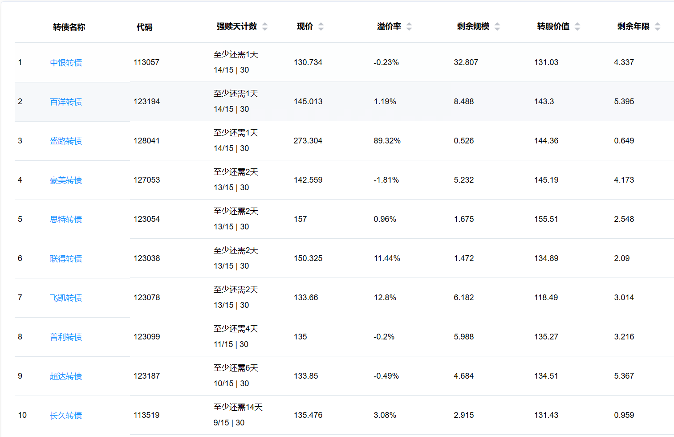This screenshot has width=674, height=437.
Task: Open the 联得转债 link
Action: point(66,259)
